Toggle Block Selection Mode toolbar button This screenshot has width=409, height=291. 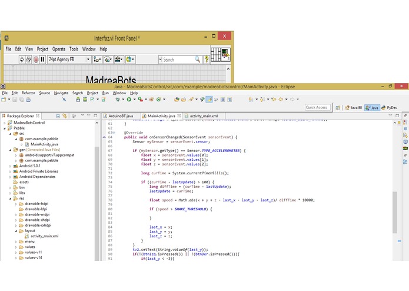click(x=223, y=100)
